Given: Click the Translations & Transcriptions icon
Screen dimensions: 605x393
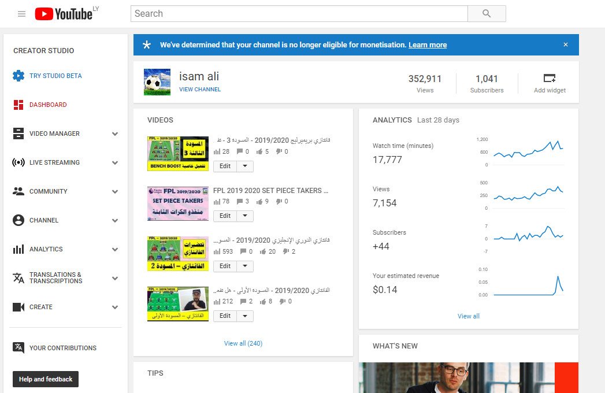Looking at the screenshot, I should click(x=18, y=278).
